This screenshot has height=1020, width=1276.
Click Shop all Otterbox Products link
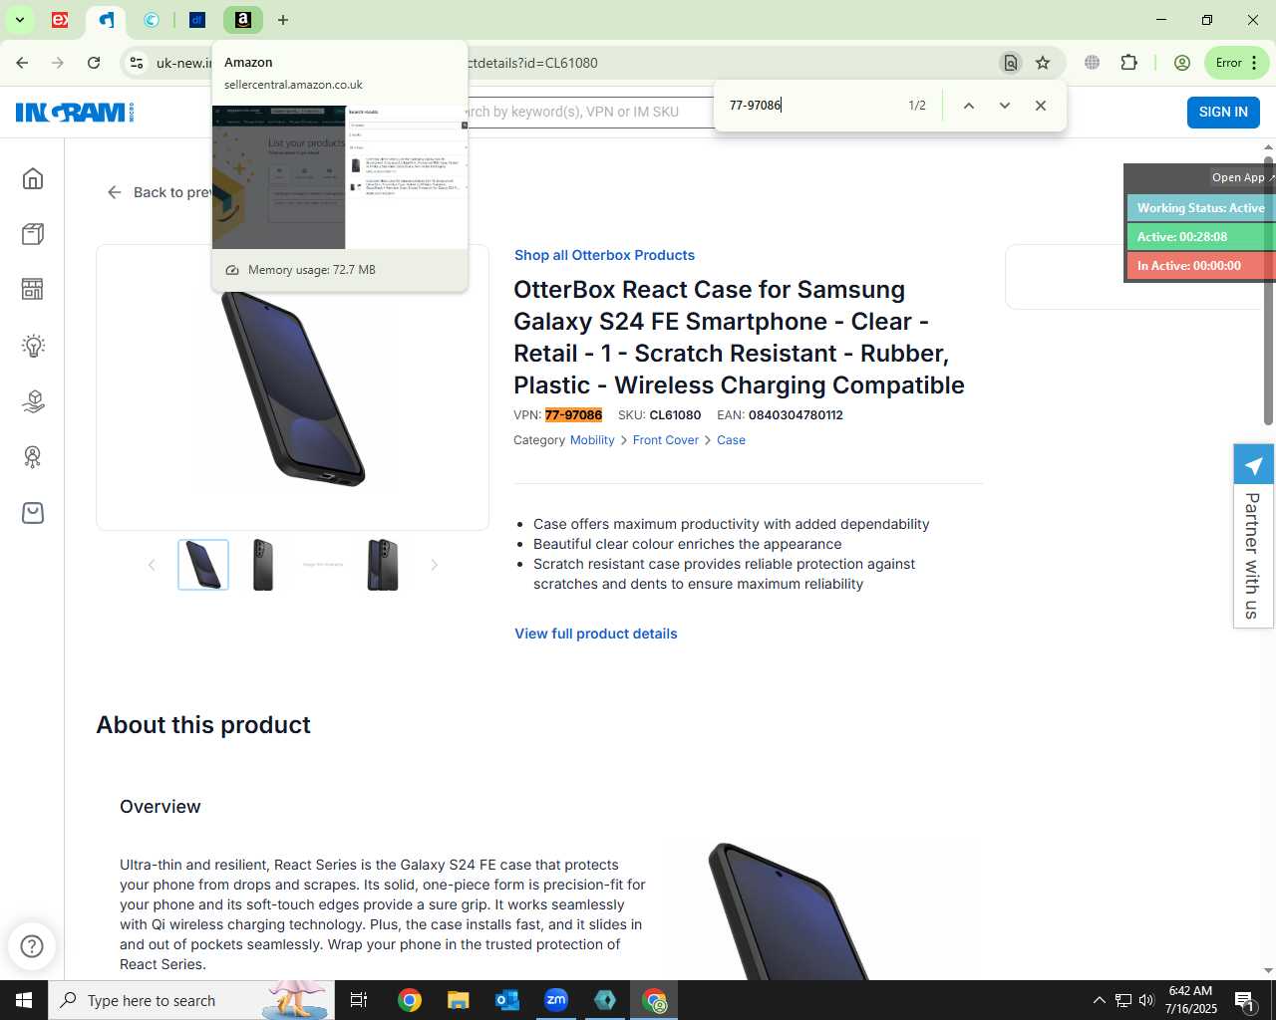pyautogui.click(x=604, y=255)
